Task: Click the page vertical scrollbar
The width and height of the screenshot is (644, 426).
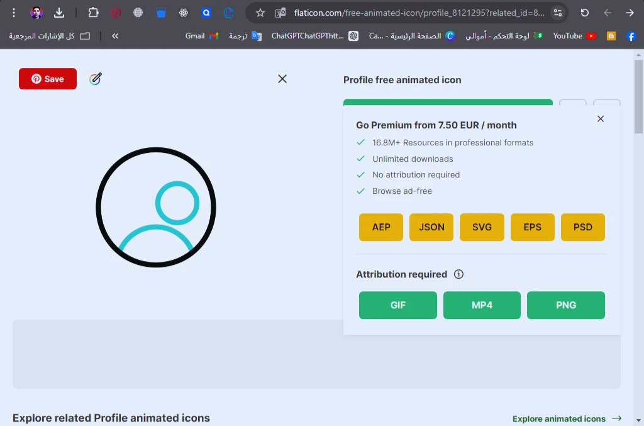Action: [638, 97]
